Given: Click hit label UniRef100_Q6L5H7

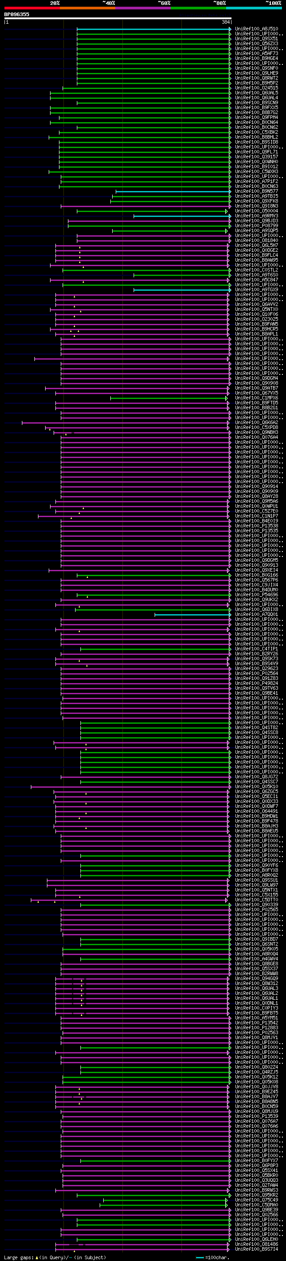Looking at the screenshot, I should [x=256, y=245].
